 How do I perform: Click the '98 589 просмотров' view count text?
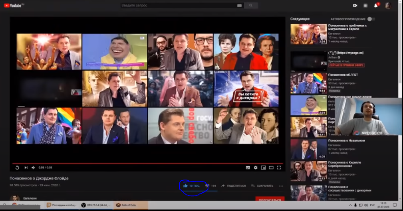tap(23, 185)
